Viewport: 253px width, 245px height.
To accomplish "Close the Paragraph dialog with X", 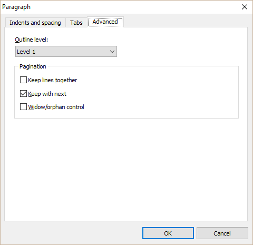I will (x=245, y=7).
